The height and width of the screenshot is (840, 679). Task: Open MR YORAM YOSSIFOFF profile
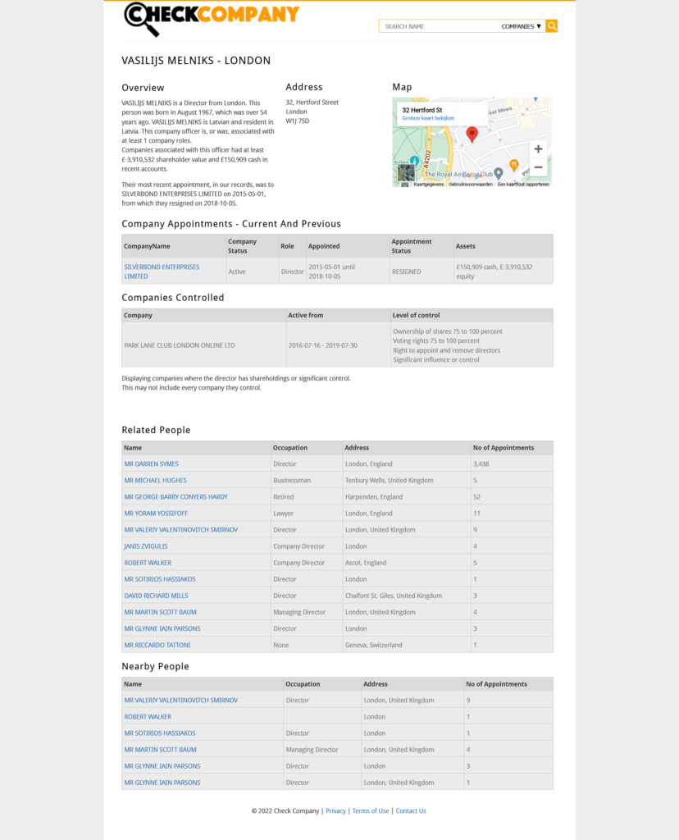click(156, 514)
